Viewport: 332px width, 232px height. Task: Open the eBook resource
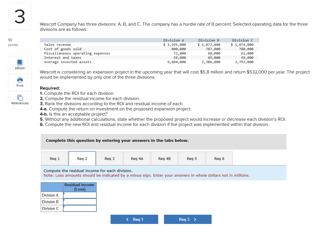(x=20, y=65)
